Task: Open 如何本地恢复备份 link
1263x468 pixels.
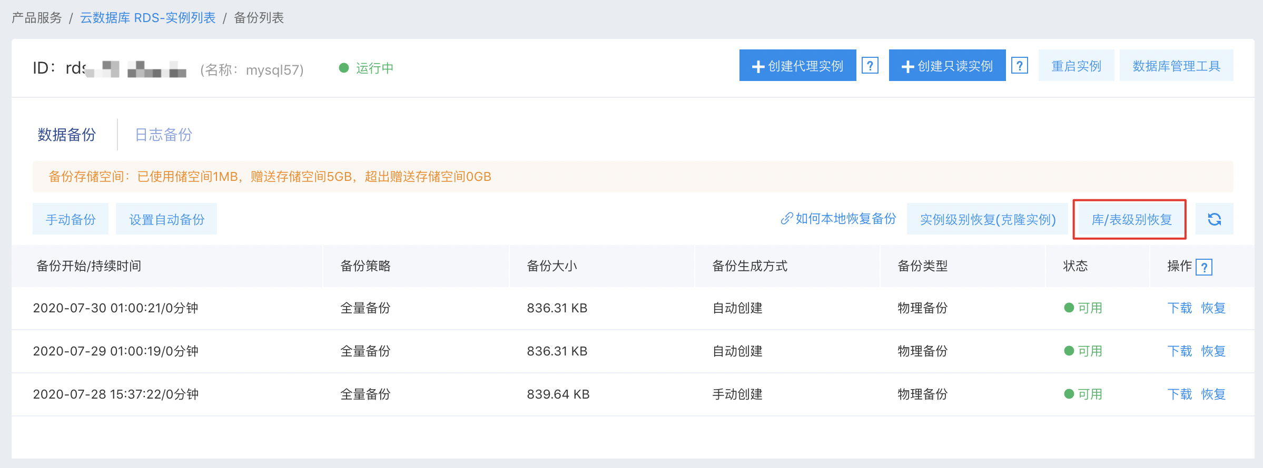Action: click(x=838, y=219)
